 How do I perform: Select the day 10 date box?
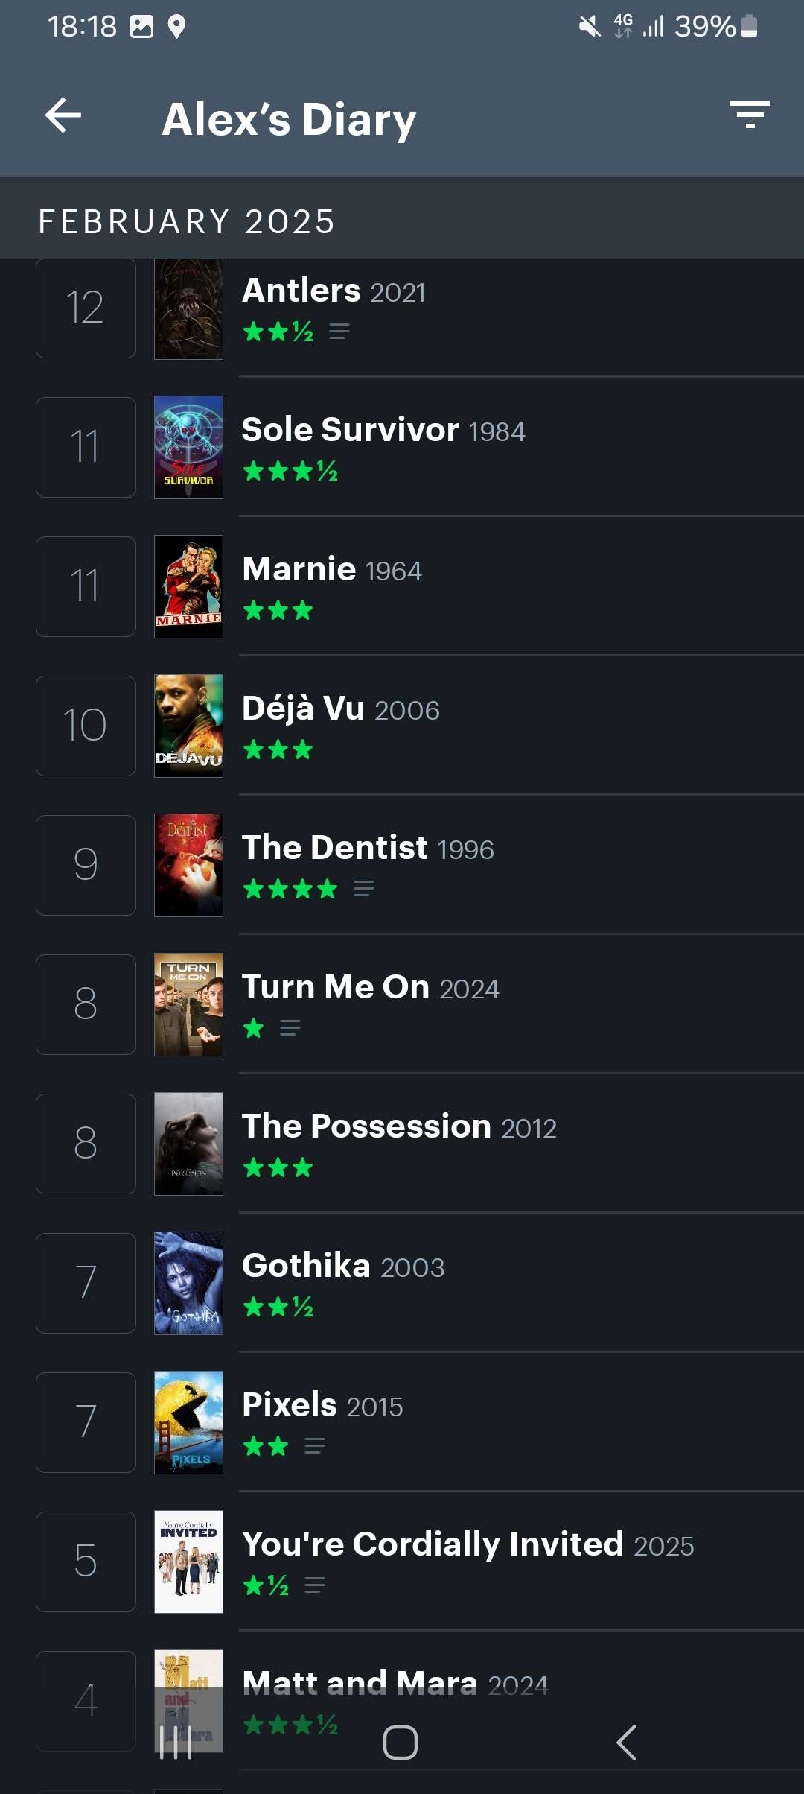(x=86, y=726)
